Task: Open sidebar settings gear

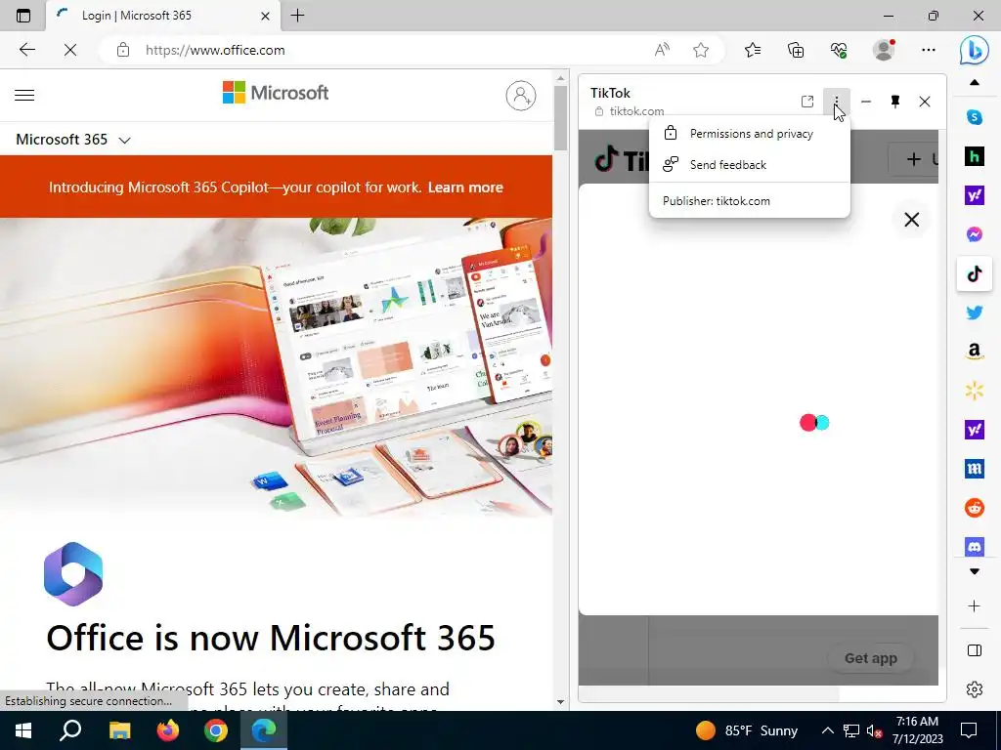Action: pos(975,688)
